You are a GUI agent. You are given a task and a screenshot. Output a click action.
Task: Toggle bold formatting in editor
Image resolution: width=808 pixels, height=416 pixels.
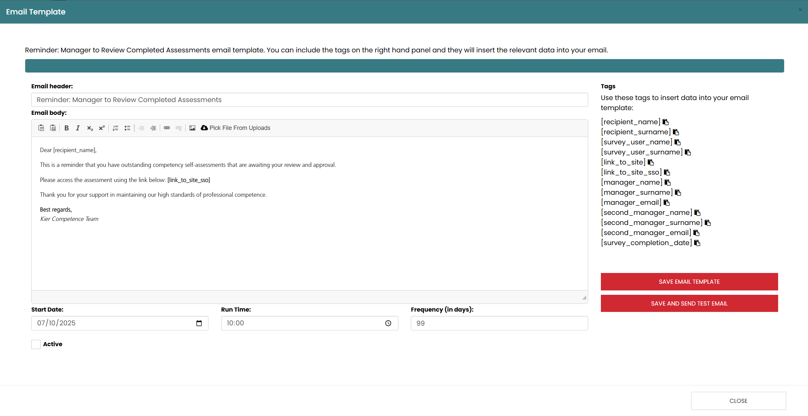click(66, 128)
